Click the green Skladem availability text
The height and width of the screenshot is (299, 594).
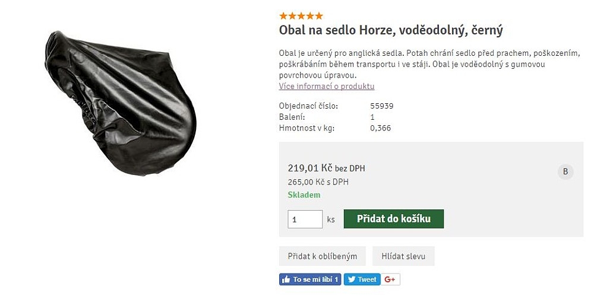(x=304, y=195)
